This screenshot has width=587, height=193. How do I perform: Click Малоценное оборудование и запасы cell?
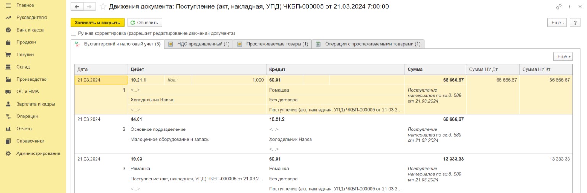click(x=170, y=139)
